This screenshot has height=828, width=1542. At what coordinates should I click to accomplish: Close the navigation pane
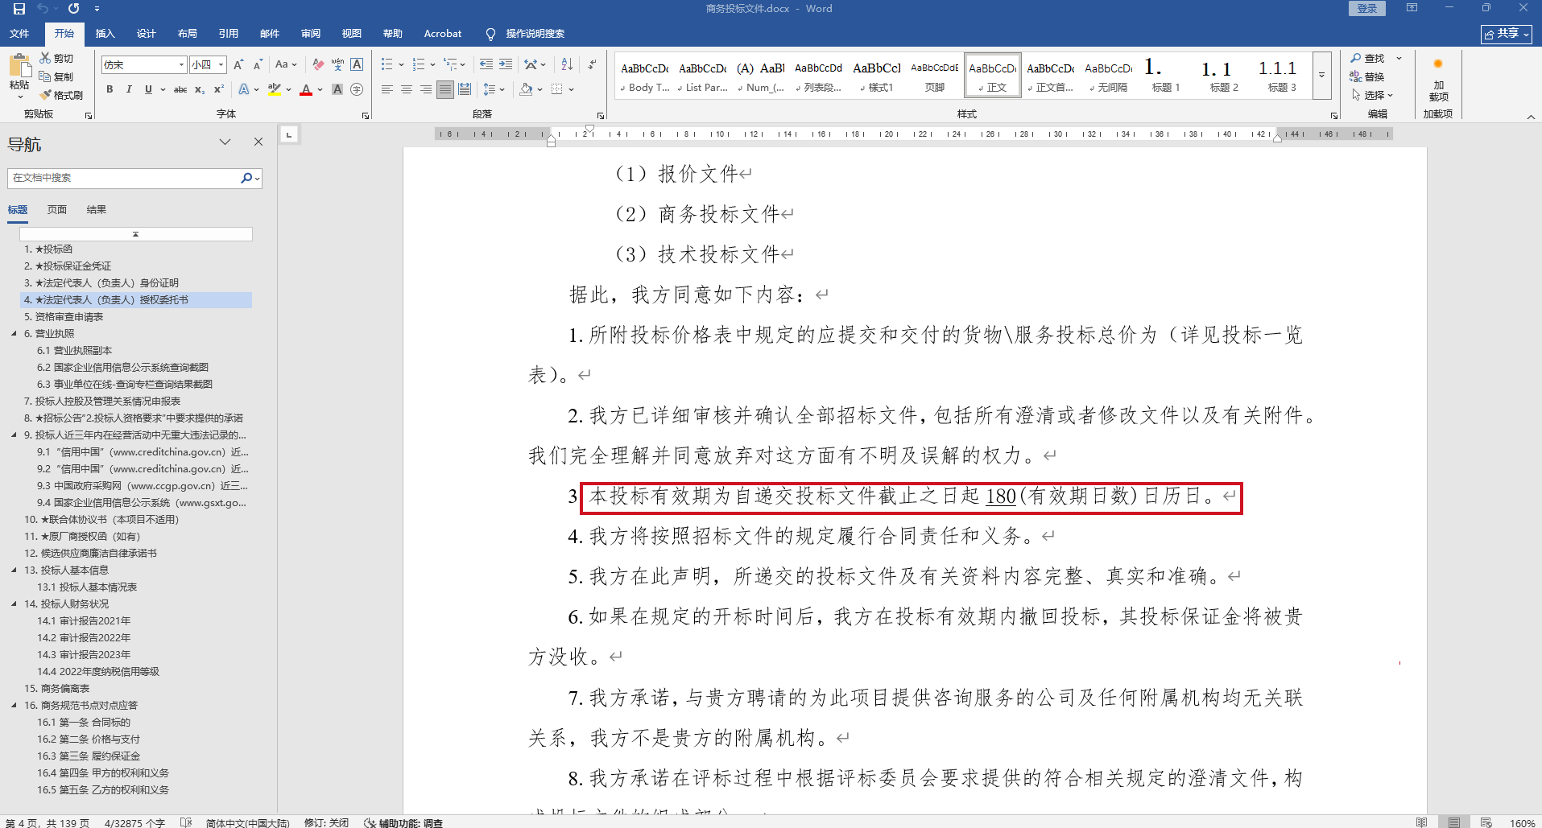(258, 142)
